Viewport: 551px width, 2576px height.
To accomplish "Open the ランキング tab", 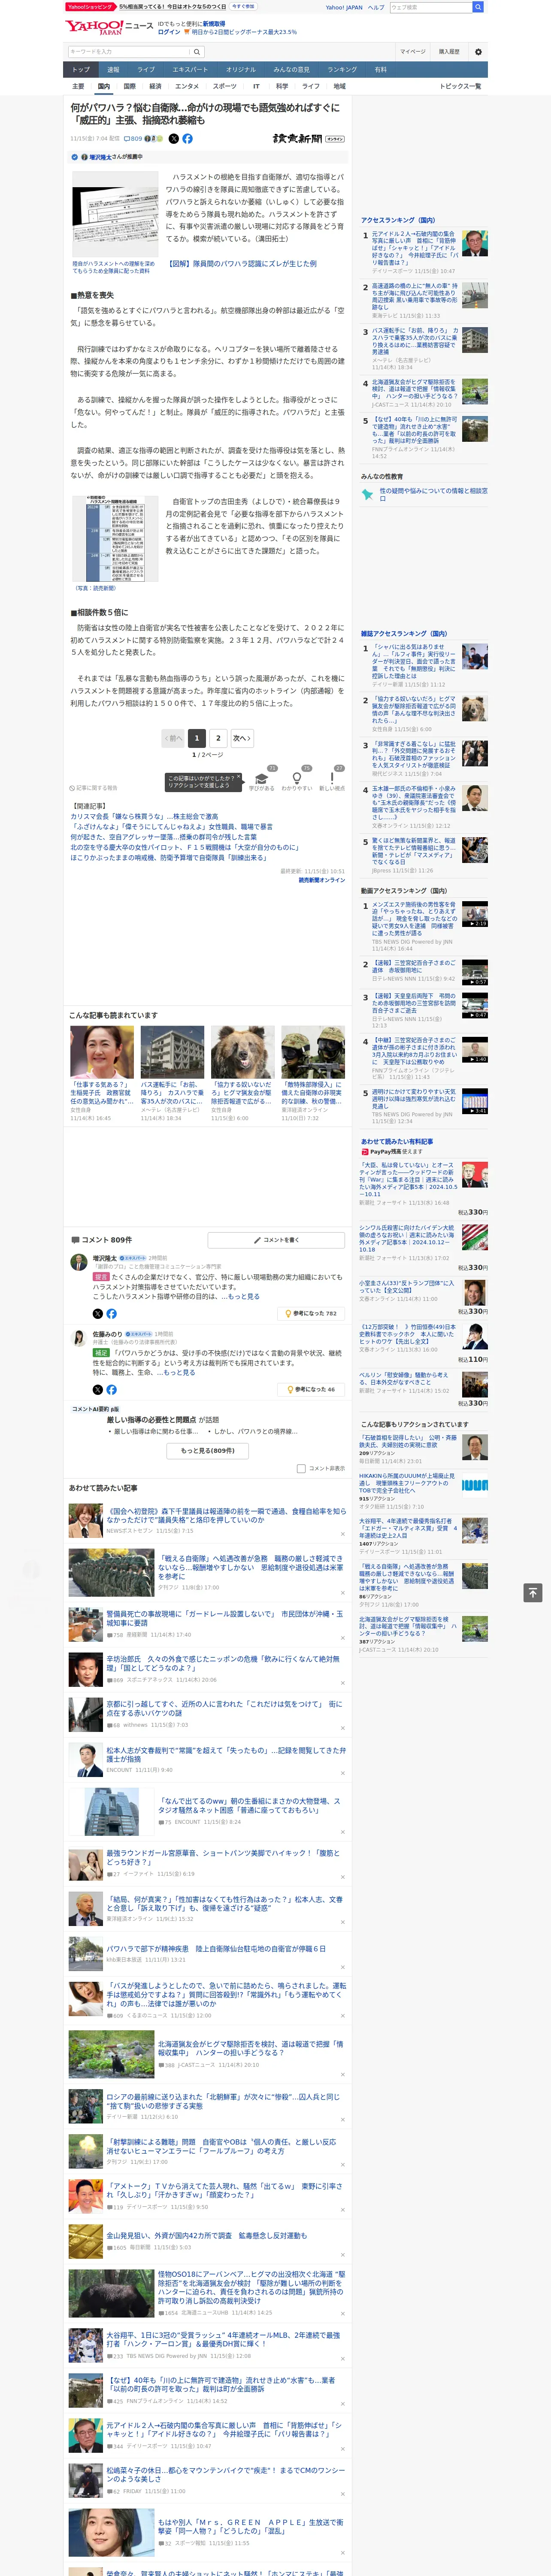I will 342,70.
